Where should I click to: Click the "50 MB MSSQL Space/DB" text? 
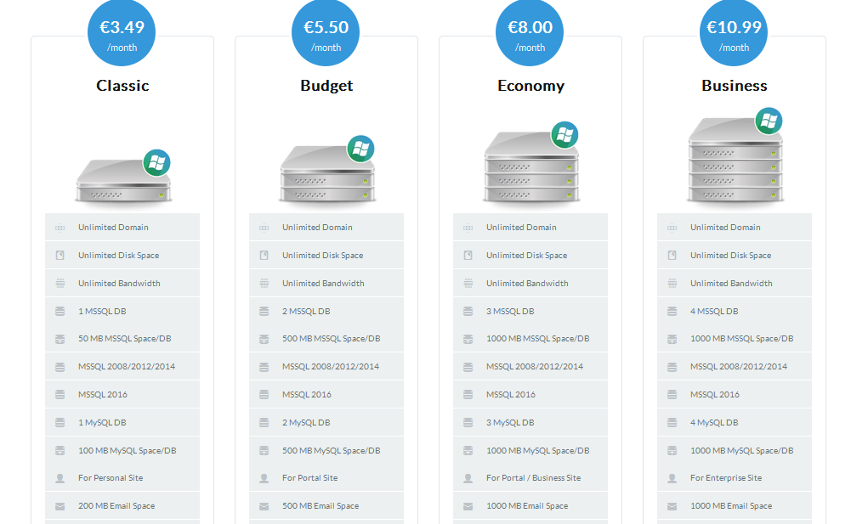click(124, 339)
